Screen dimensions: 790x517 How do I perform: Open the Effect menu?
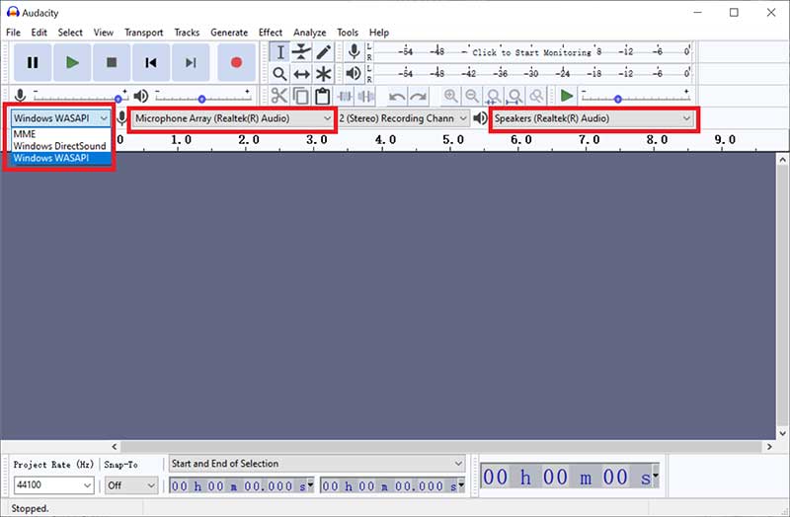tap(271, 33)
